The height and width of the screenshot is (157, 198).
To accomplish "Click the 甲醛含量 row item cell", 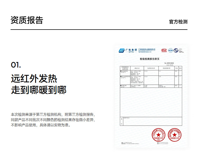I will coord(125,86).
